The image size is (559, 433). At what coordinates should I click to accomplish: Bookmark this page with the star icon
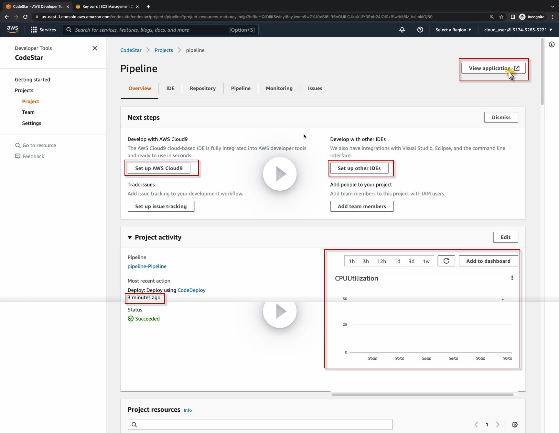point(501,17)
